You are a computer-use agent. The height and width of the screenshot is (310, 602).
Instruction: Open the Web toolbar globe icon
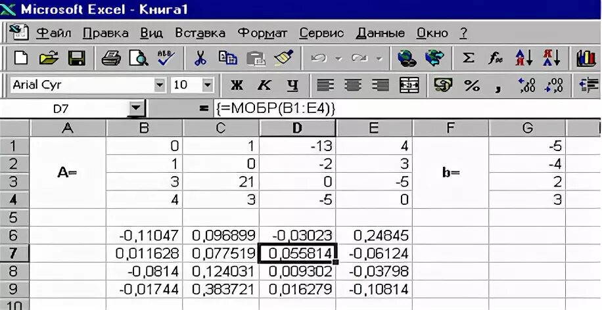click(x=434, y=58)
